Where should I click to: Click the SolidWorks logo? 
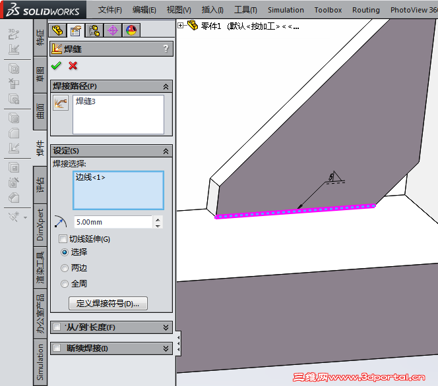tap(43, 9)
